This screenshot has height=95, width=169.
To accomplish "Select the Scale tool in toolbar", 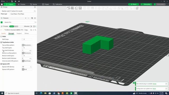I will coord(107,8).
